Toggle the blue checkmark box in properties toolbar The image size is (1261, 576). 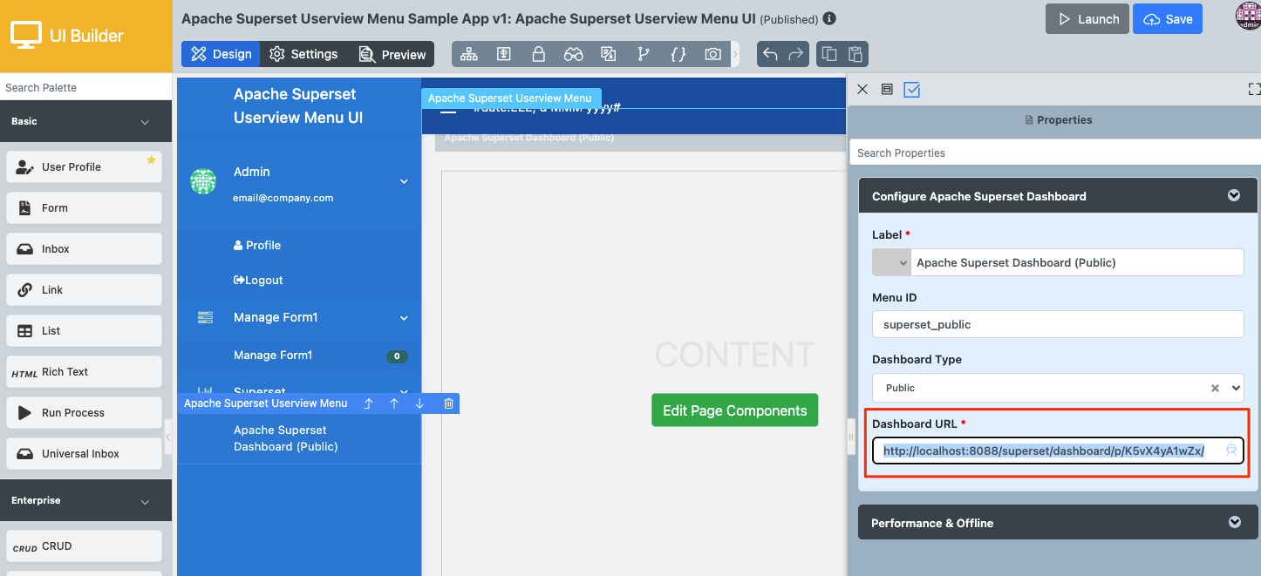tap(912, 89)
